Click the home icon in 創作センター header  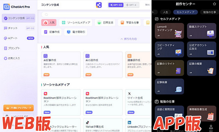pos(214,4)
